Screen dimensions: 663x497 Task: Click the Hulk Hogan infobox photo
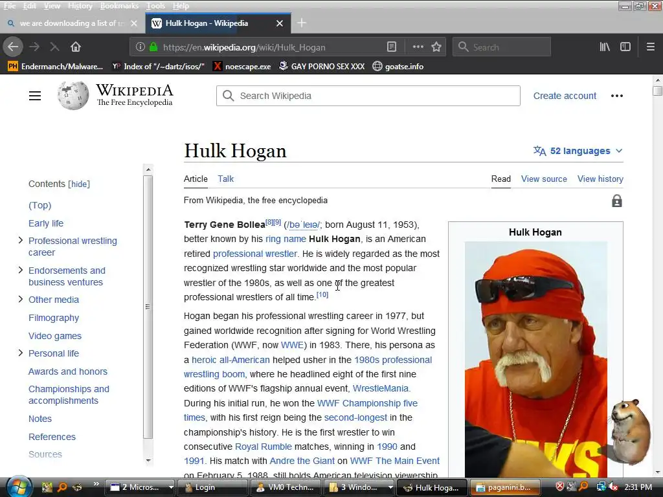tap(535, 359)
